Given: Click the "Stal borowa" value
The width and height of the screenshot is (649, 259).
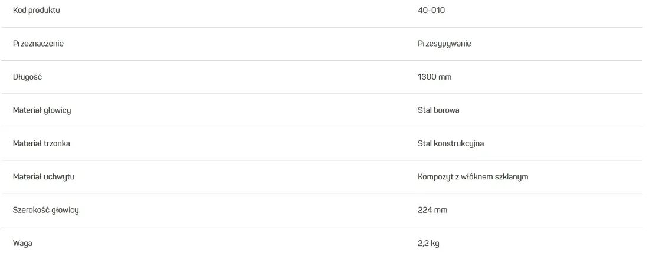Looking at the screenshot, I should (x=438, y=110).
